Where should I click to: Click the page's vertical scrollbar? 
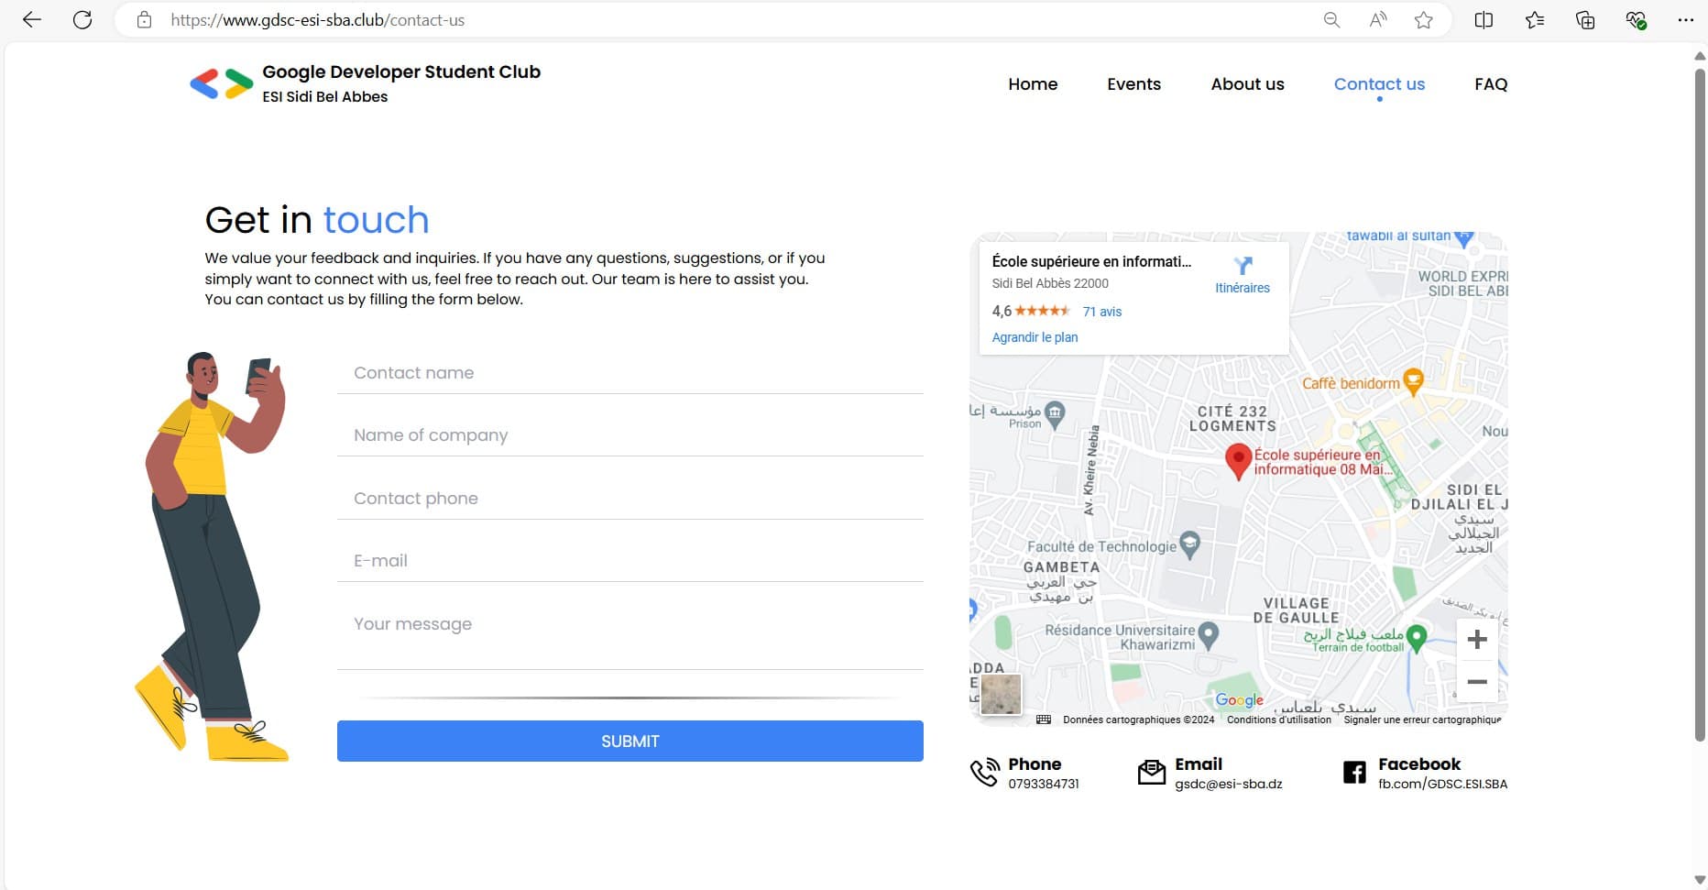[1700, 403]
